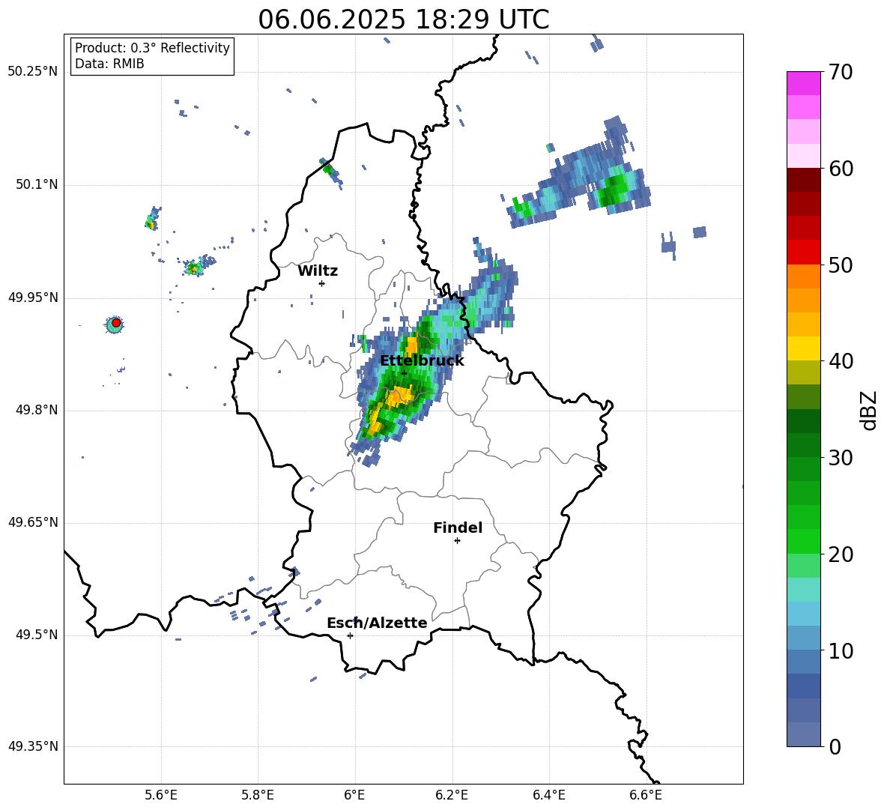Click the 6.2°E longitude label
Image resolution: width=887 pixels, height=810 pixels.
[452, 795]
